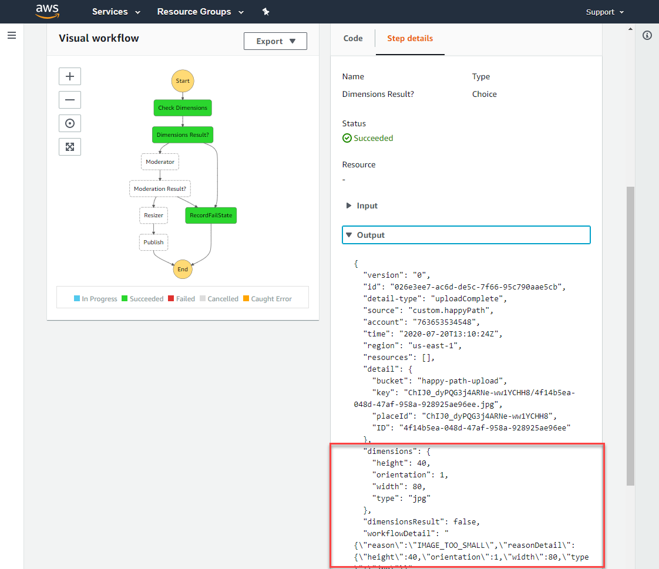This screenshot has height=569, width=659.
Task: Select the RecordFailState node
Action: point(211,216)
